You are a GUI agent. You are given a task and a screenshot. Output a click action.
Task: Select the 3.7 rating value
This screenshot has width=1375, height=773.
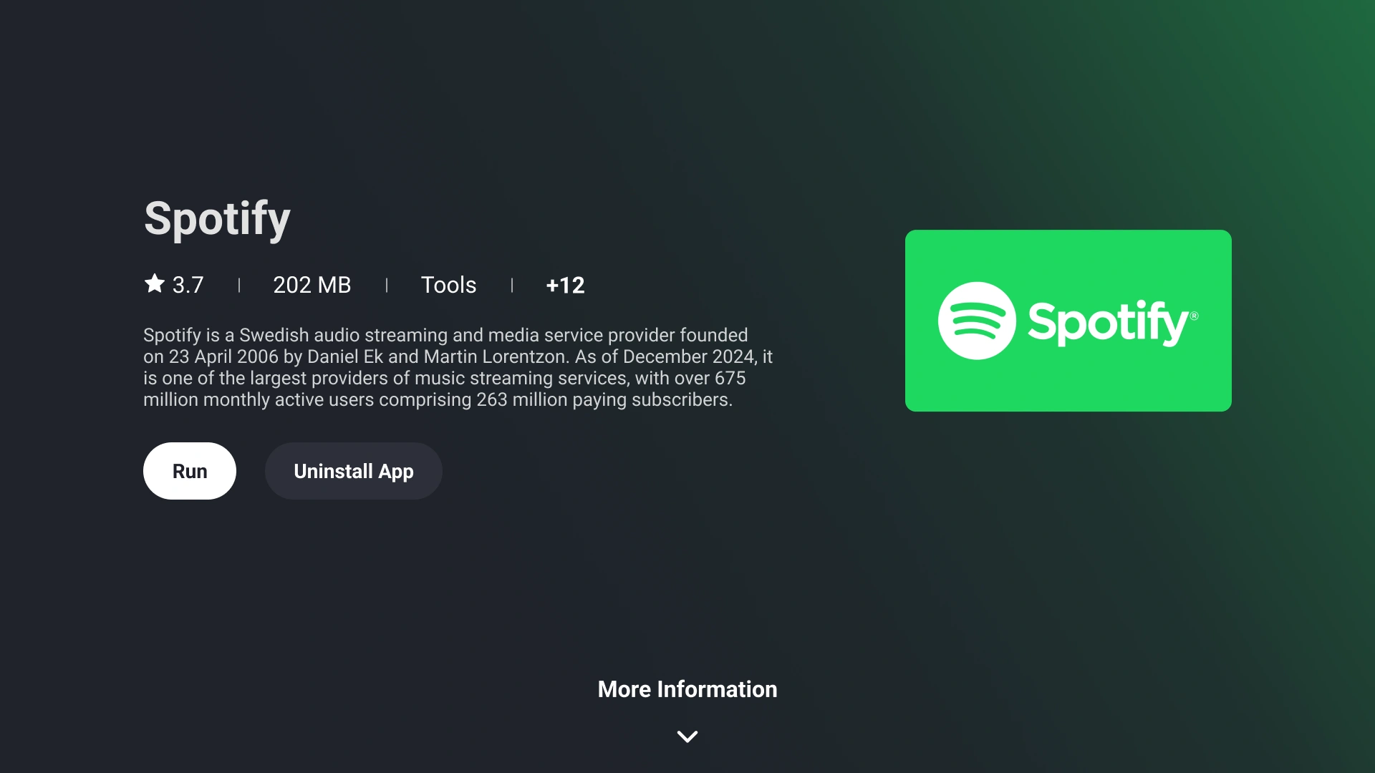click(x=188, y=285)
